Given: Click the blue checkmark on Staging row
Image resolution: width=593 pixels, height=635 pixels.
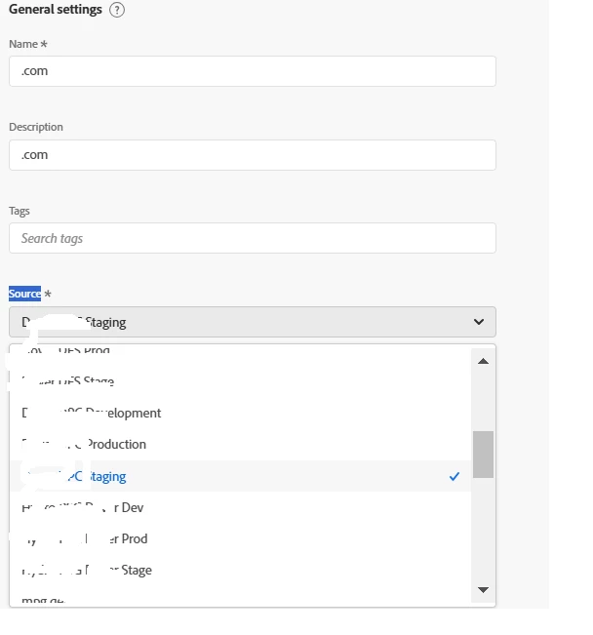Looking at the screenshot, I should [x=455, y=476].
